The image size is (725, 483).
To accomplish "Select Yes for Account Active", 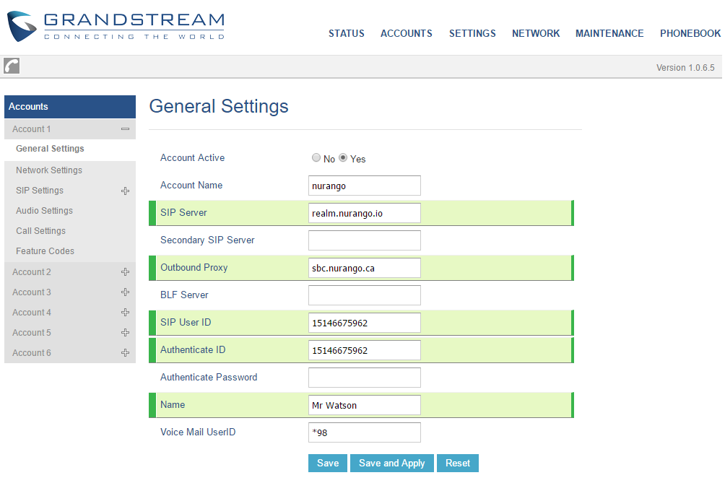I will point(342,157).
